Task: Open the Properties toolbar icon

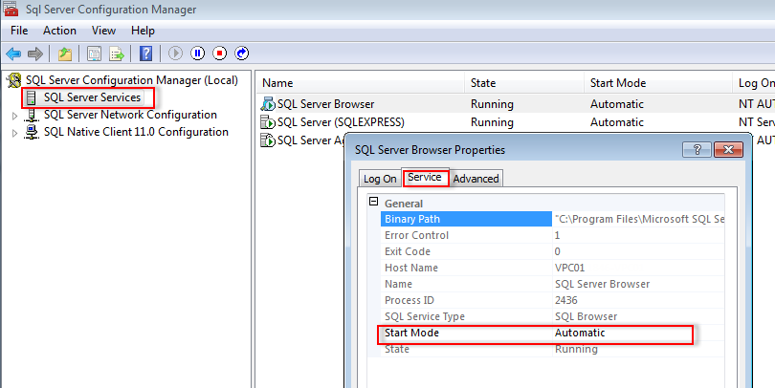Action: click(94, 54)
